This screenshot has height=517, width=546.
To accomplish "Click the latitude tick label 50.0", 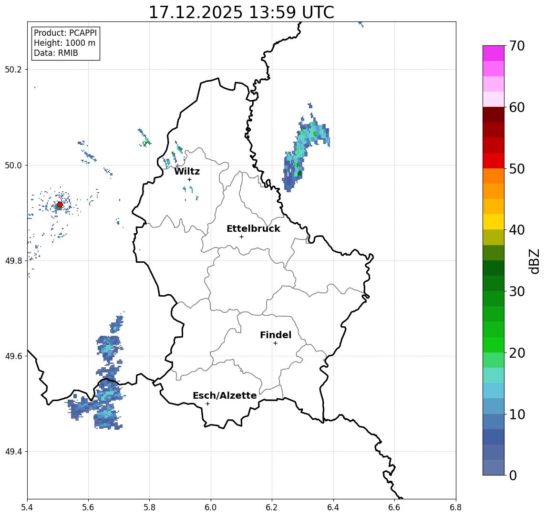I will pyautogui.click(x=13, y=165).
